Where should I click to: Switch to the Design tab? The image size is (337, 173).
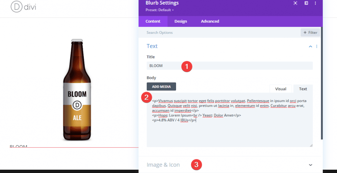[181, 21]
